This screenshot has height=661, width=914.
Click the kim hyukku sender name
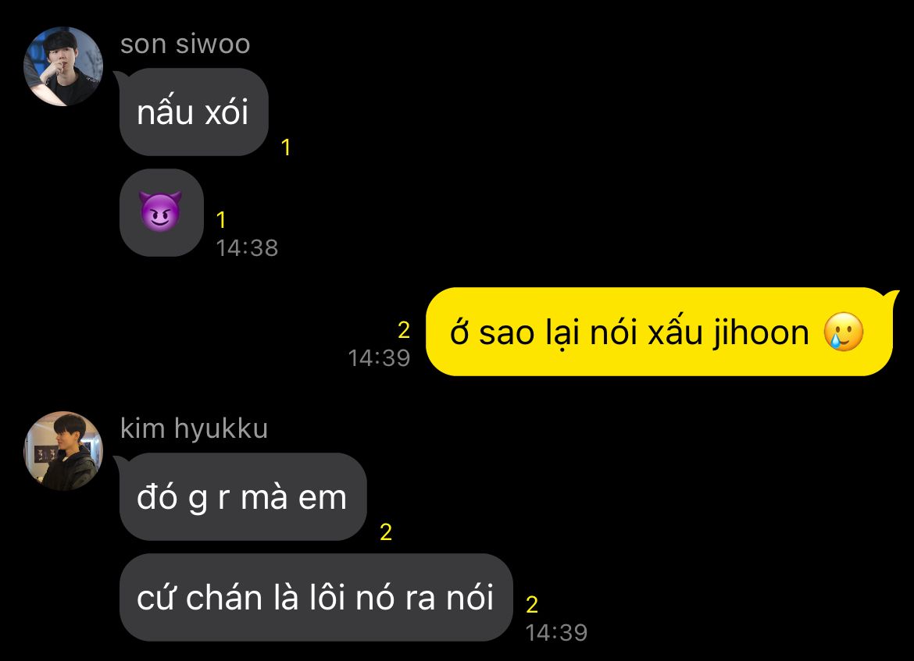tap(194, 429)
